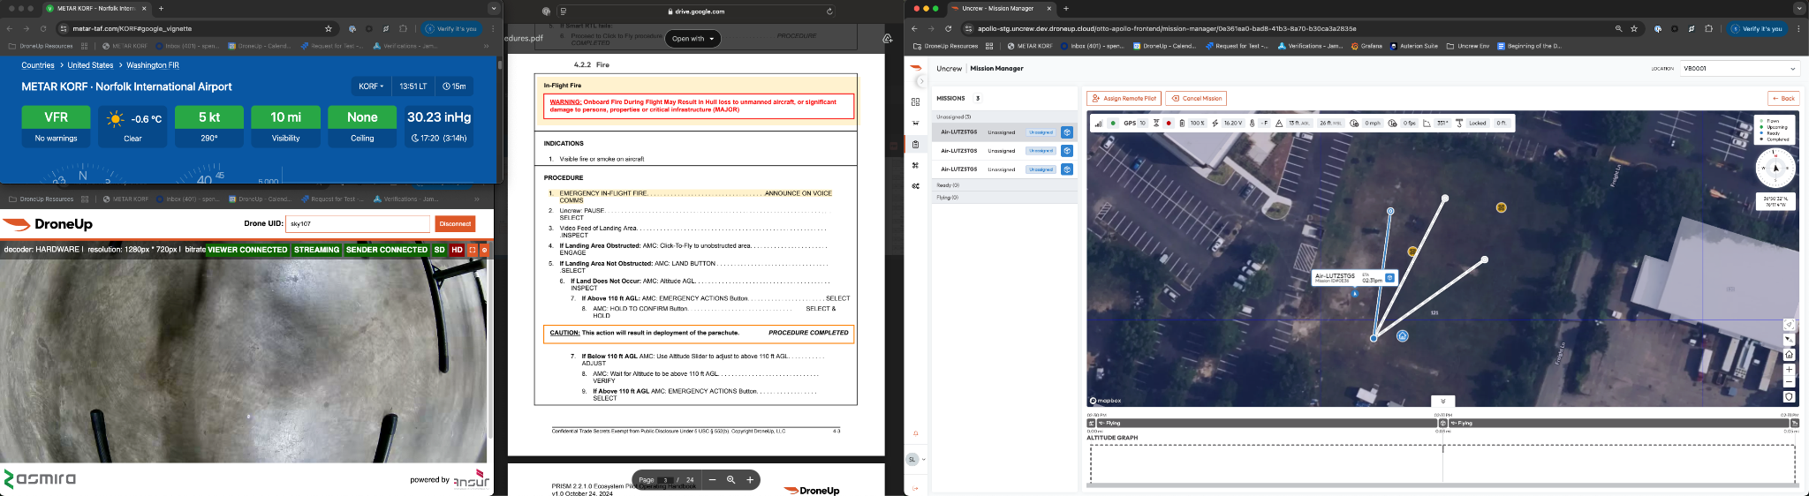Follow the Countries breadcrumb link
This screenshot has width=1809, height=496.
click(38, 65)
